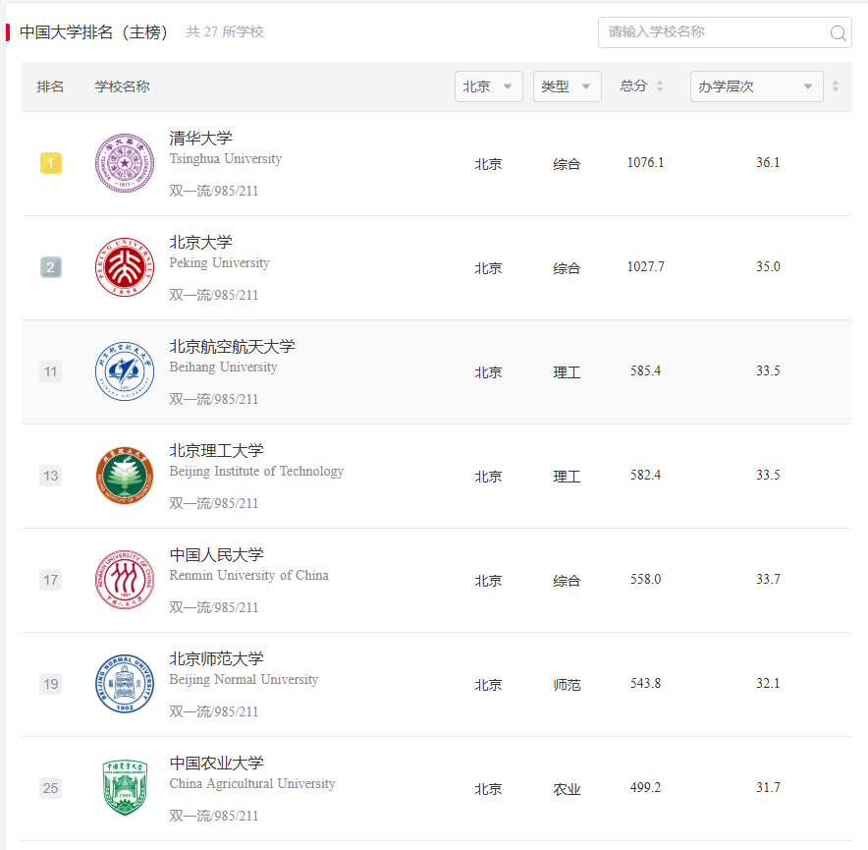Image resolution: width=868 pixels, height=850 pixels.
Task: Click the Tsinghua University logo
Action: coord(125,163)
